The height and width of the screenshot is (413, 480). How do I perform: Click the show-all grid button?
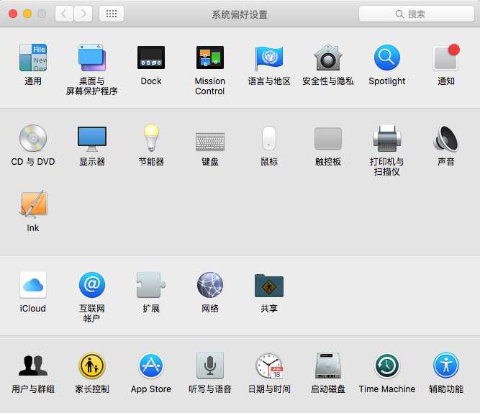112,14
